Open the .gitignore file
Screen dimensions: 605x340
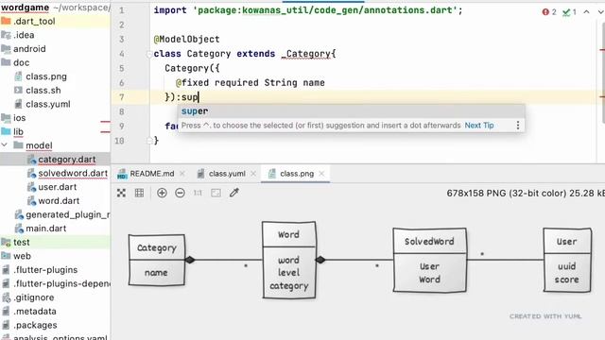pos(34,297)
